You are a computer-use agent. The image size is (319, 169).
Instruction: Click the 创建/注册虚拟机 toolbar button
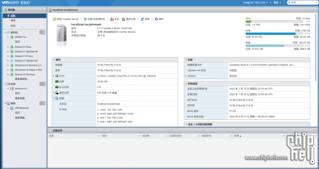tap(95, 19)
